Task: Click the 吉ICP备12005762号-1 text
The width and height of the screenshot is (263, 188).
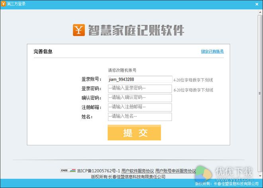Action: click(99, 171)
